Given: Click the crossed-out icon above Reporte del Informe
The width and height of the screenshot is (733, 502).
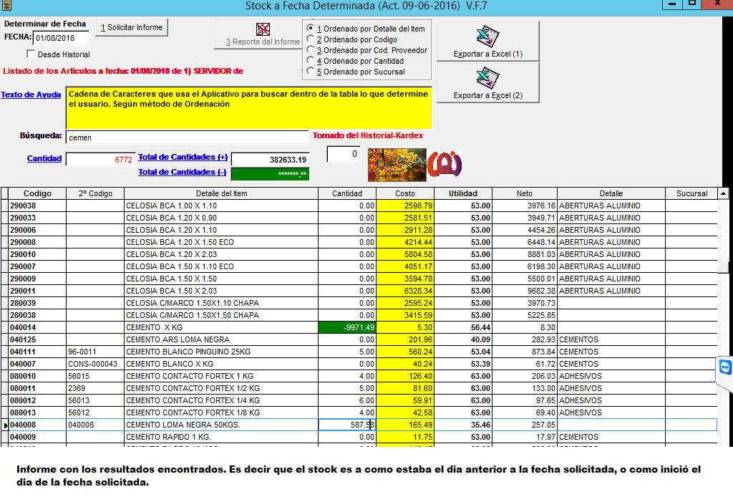Looking at the screenshot, I should tap(263, 29).
